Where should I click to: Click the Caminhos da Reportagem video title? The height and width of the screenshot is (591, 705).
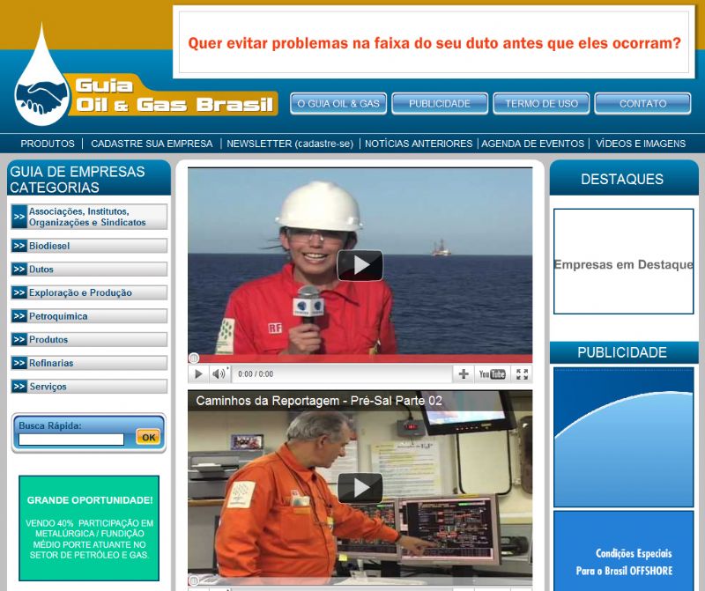pyautogui.click(x=319, y=401)
